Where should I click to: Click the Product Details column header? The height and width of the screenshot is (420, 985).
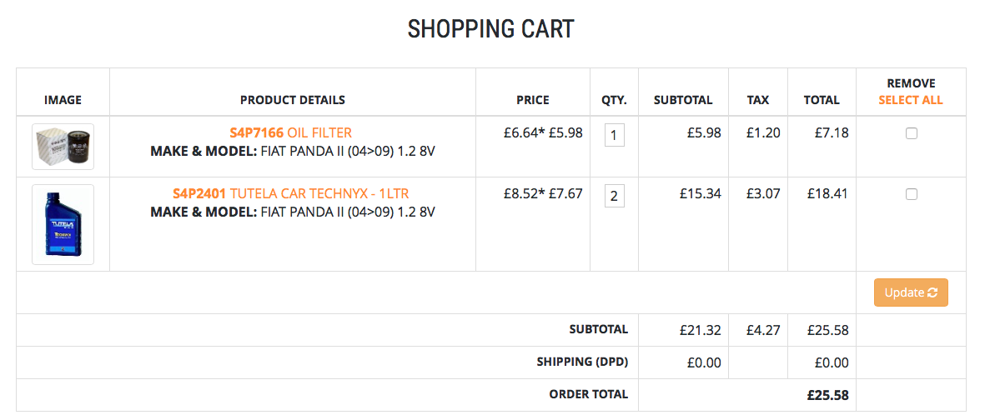(x=293, y=100)
